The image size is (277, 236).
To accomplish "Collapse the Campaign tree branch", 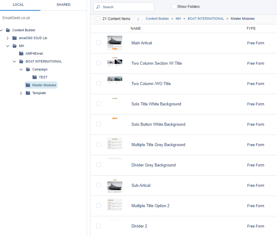I will 21,69.
